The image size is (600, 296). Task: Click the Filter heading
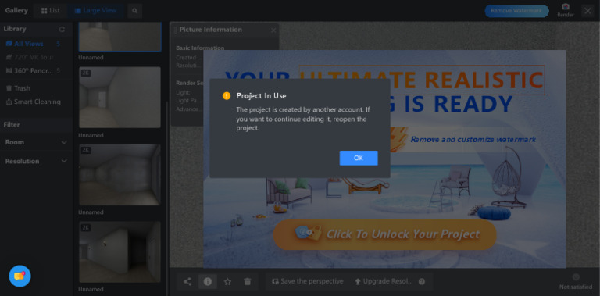pos(12,125)
